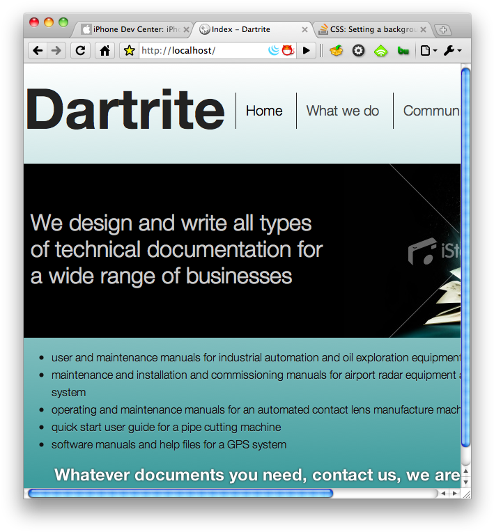This screenshot has height=532, width=494.
Task: Open a new tab with the plus button
Action: (442, 30)
